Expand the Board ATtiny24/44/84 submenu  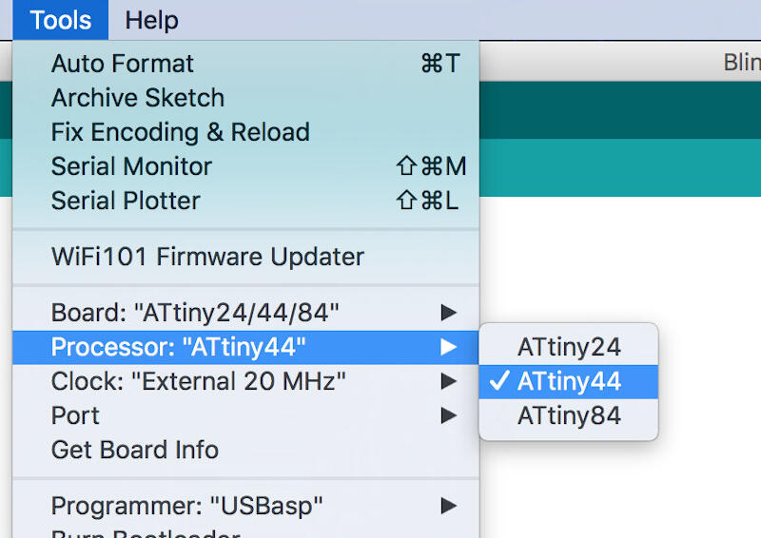195,313
